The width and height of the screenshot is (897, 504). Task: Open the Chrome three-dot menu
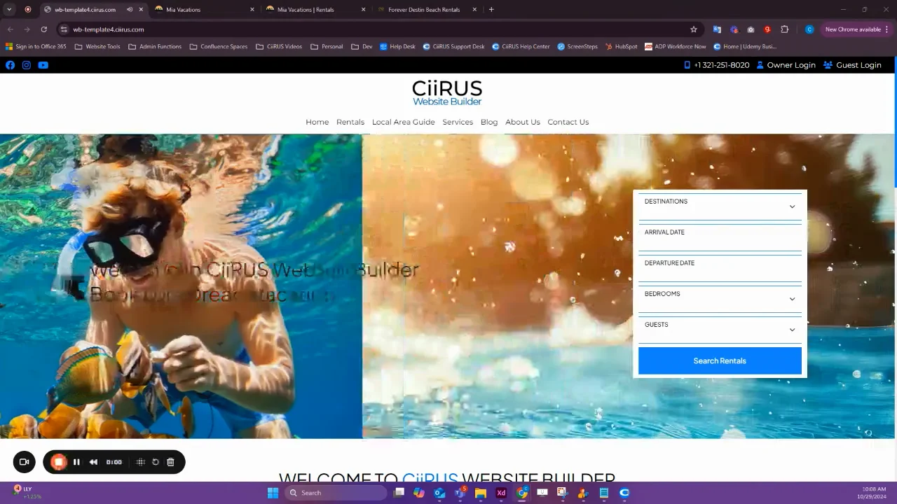coord(886,29)
